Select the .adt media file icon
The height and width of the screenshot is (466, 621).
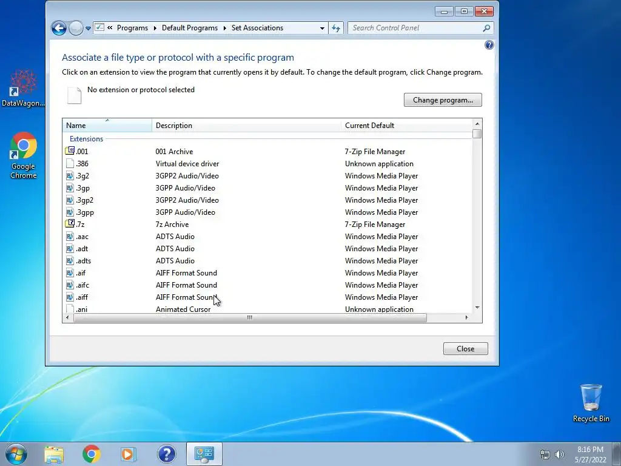coord(70,248)
